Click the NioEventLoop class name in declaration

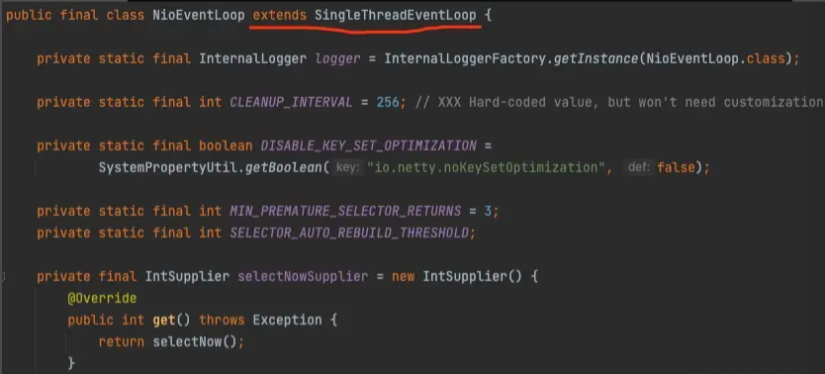click(x=199, y=15)
